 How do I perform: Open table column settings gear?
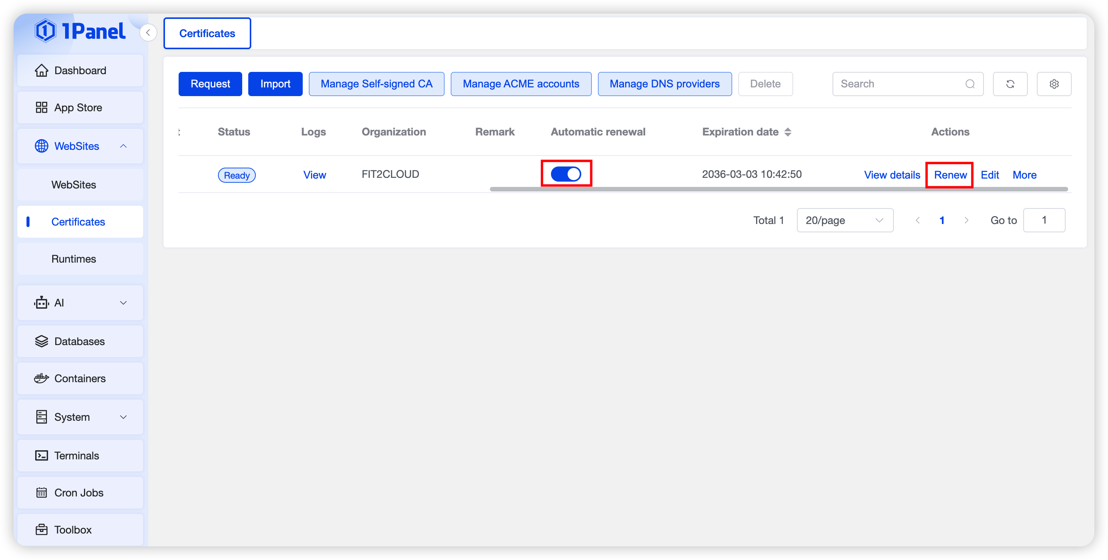(x=1054, y=84)
